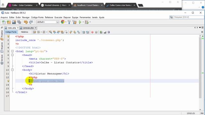Open the Código-Fonte menu
Screen dimensions: 205x115
[37, 17]
